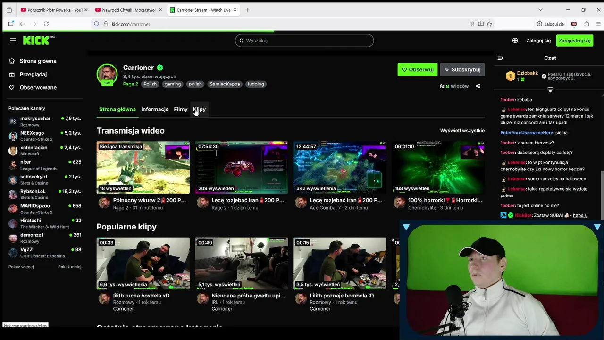Viewport: 604px width, 340px height.
Task: Click the site shield icon in address bar
Action: coord(96,24)
